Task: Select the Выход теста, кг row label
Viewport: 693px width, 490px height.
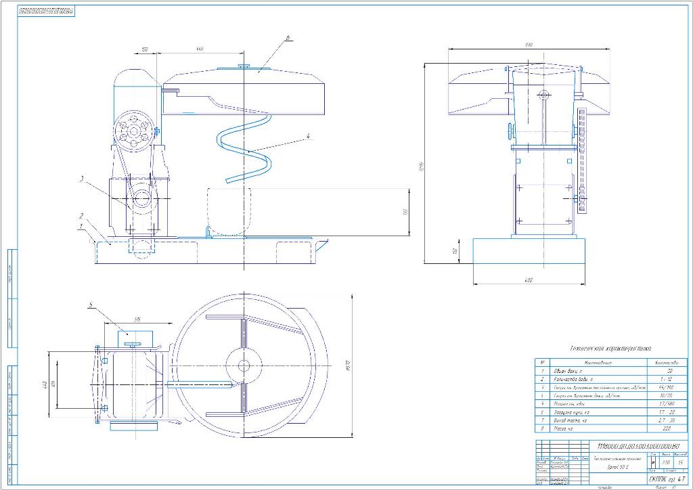Action: tap(570, 420)
